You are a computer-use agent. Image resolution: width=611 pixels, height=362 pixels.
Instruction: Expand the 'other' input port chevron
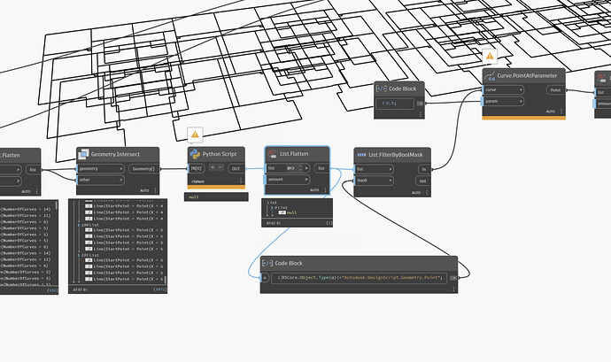(122, 180)
